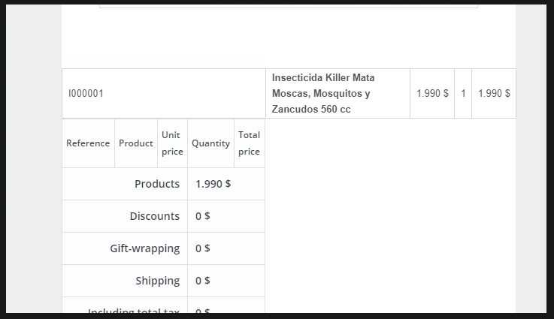Click the Shipping label
554x319 pixels.
tap(157, 281)
